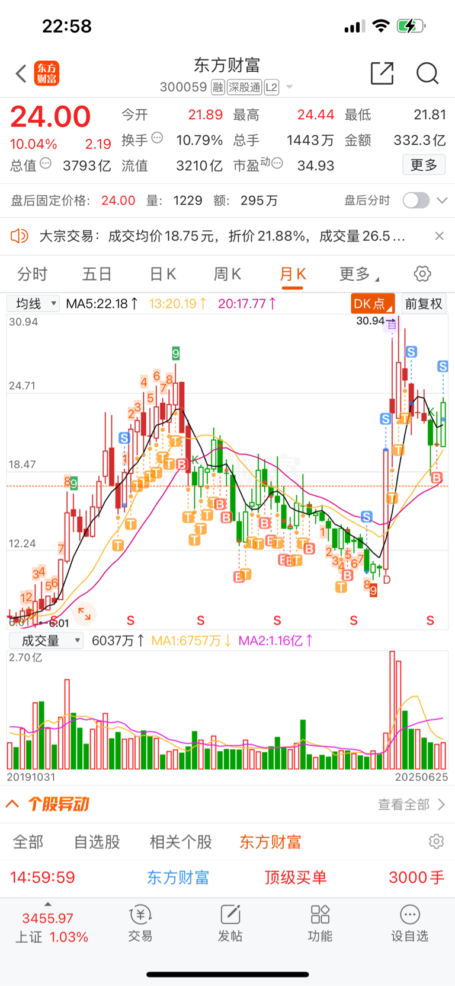The height and width of the screenshot is (986, 455).
Task: Select the 东方财富 filter tab
Action: [270, 842]
